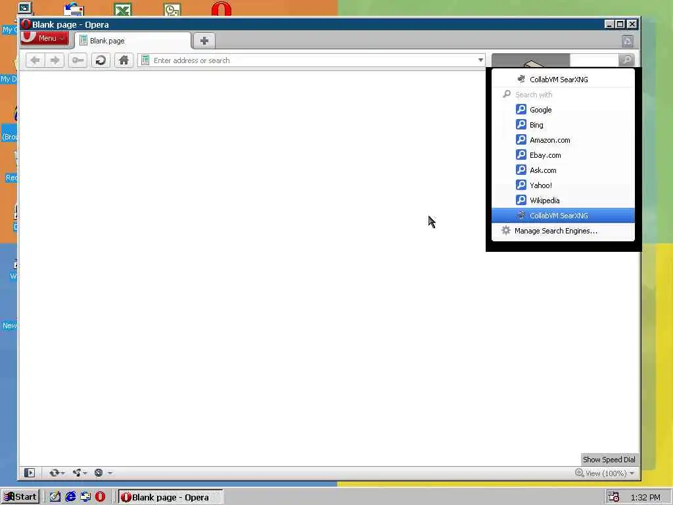Click the search magnifier button
This screenshot has width=673, height=505.
pyautogui.click(x=626, y=60)
